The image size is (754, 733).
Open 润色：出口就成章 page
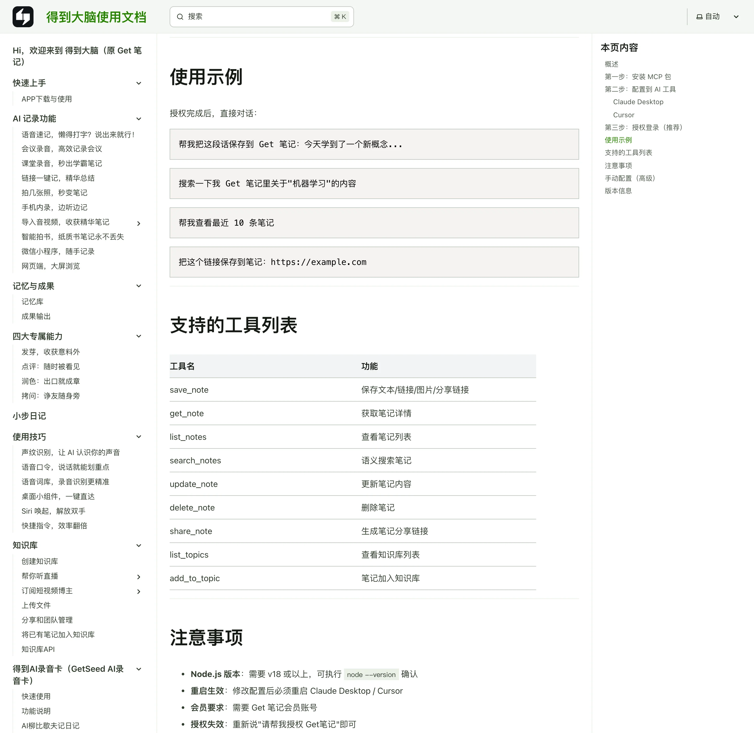click(x=51, y=381)
